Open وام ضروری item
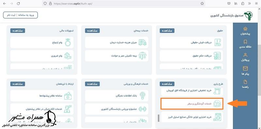This screenshot has width=261, height=129. tap(42, 56)
